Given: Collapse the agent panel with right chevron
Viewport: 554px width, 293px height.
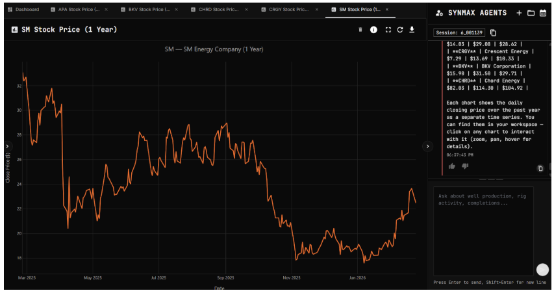Looking at the screenshot, I should click(427, 147).
